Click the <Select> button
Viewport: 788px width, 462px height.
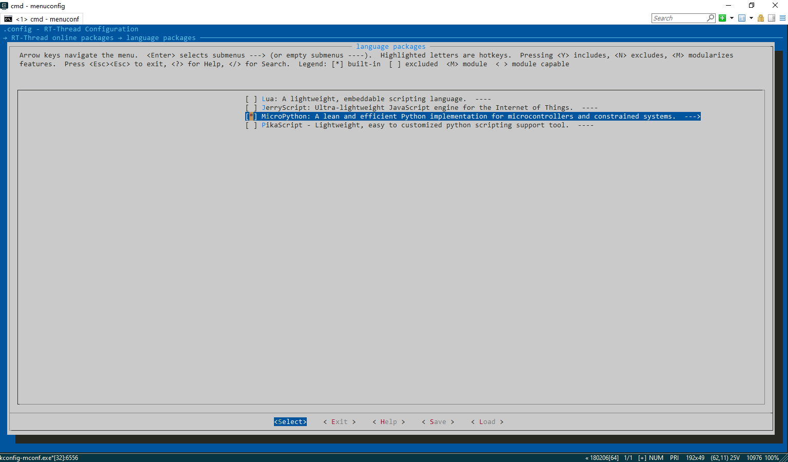click(x=290, y=421)
